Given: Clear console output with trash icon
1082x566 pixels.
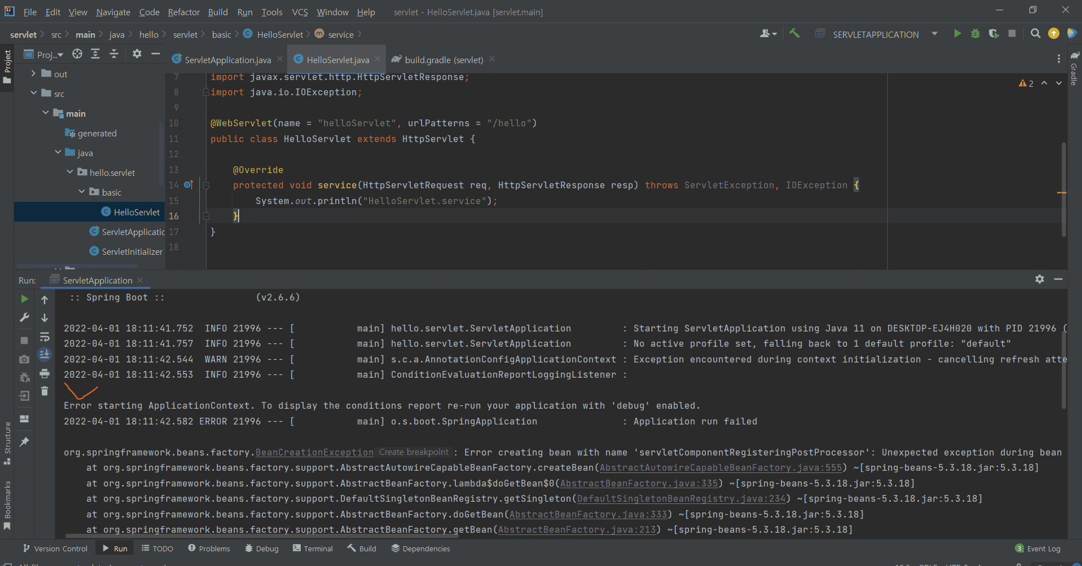Looking at the screenshot, I should pos(45,391).
